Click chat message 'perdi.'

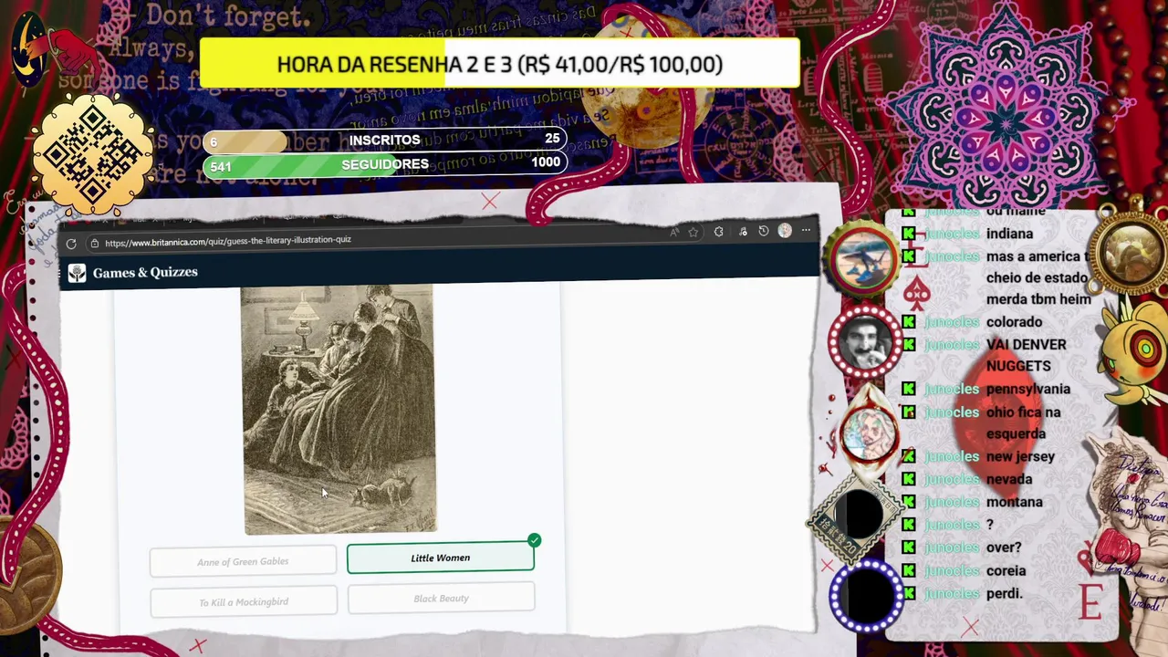click(x=1004, y=593)
